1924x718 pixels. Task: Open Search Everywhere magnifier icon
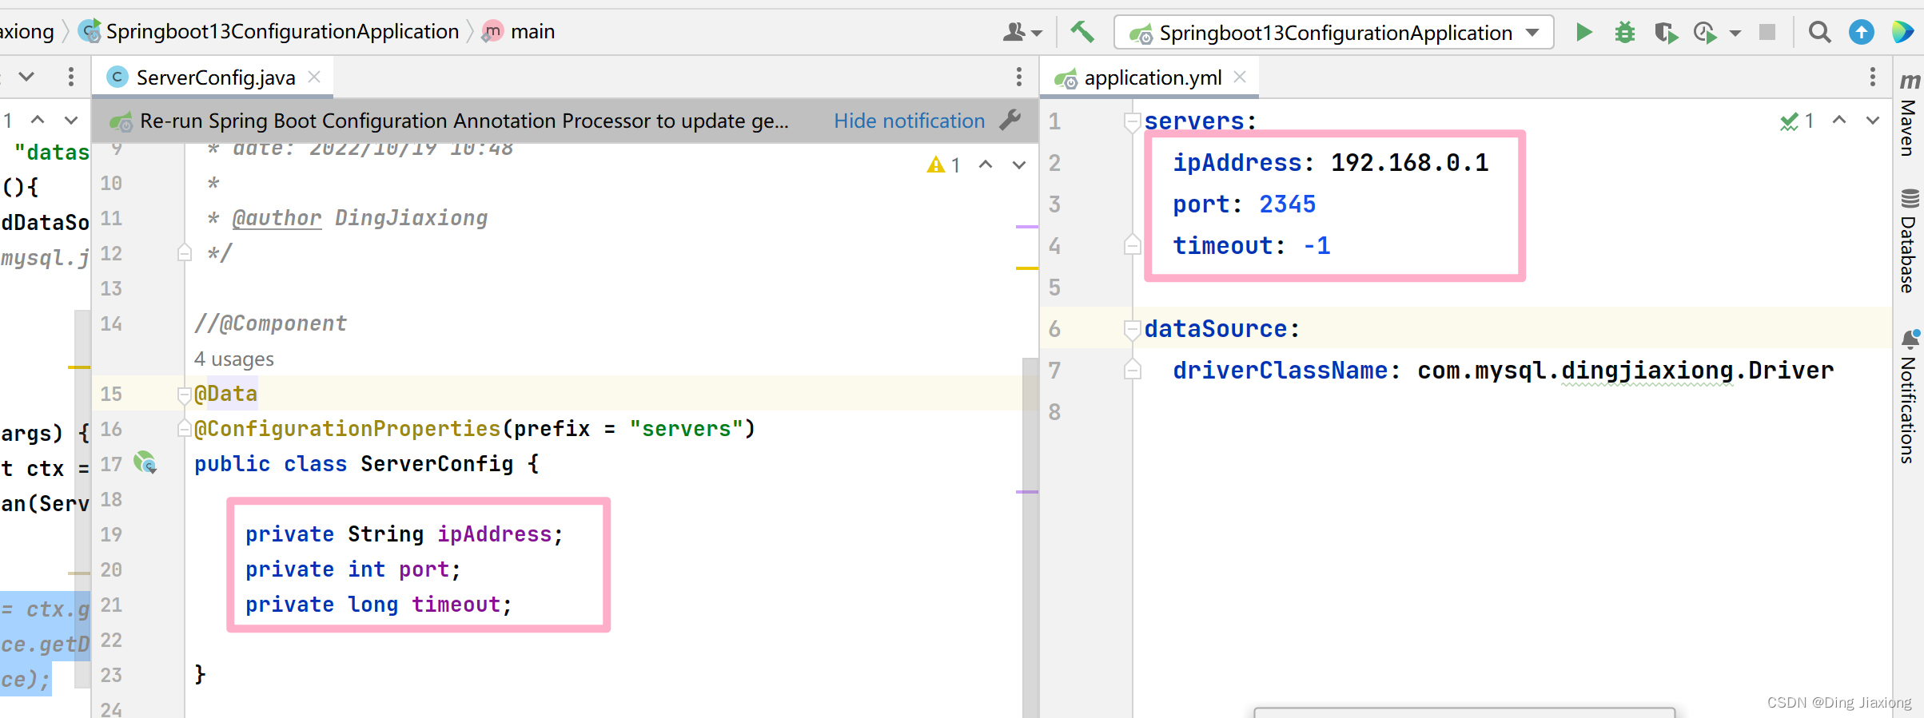[x=1819, y=32]
